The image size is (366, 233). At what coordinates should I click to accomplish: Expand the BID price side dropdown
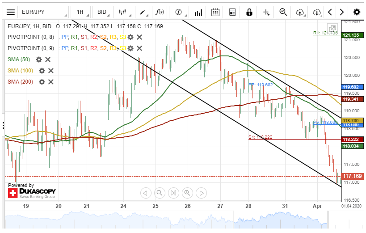pyautogui.click(x=104, y=12)
